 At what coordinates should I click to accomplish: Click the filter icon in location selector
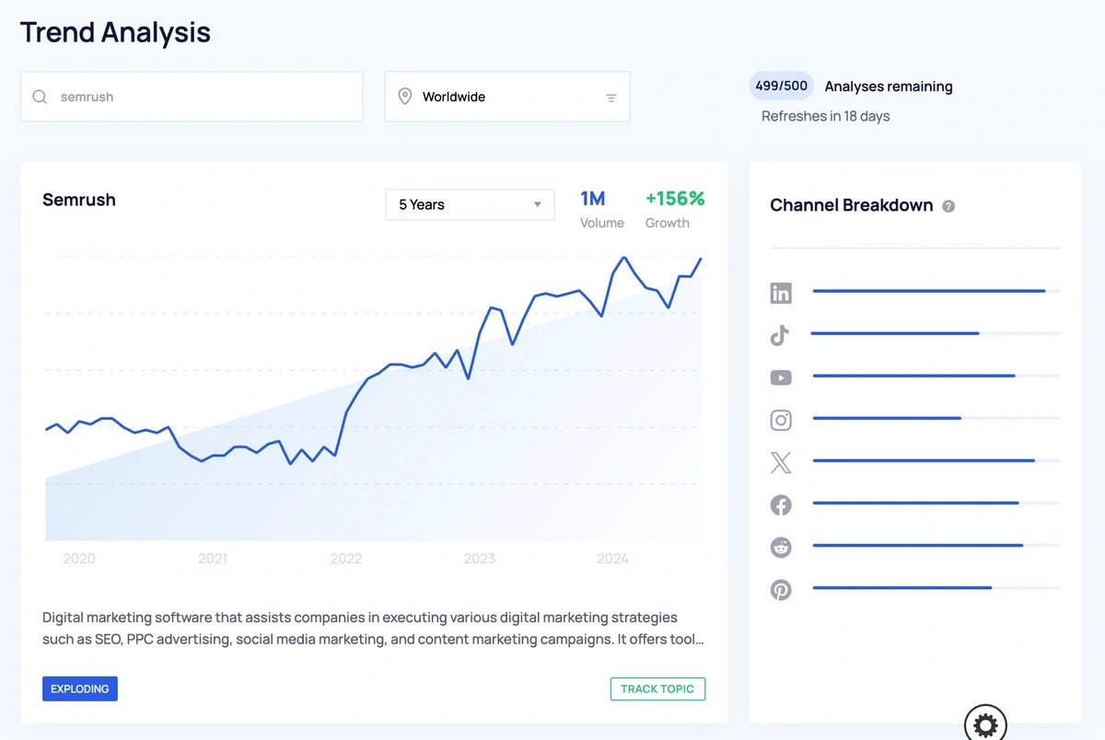(611, 98)
